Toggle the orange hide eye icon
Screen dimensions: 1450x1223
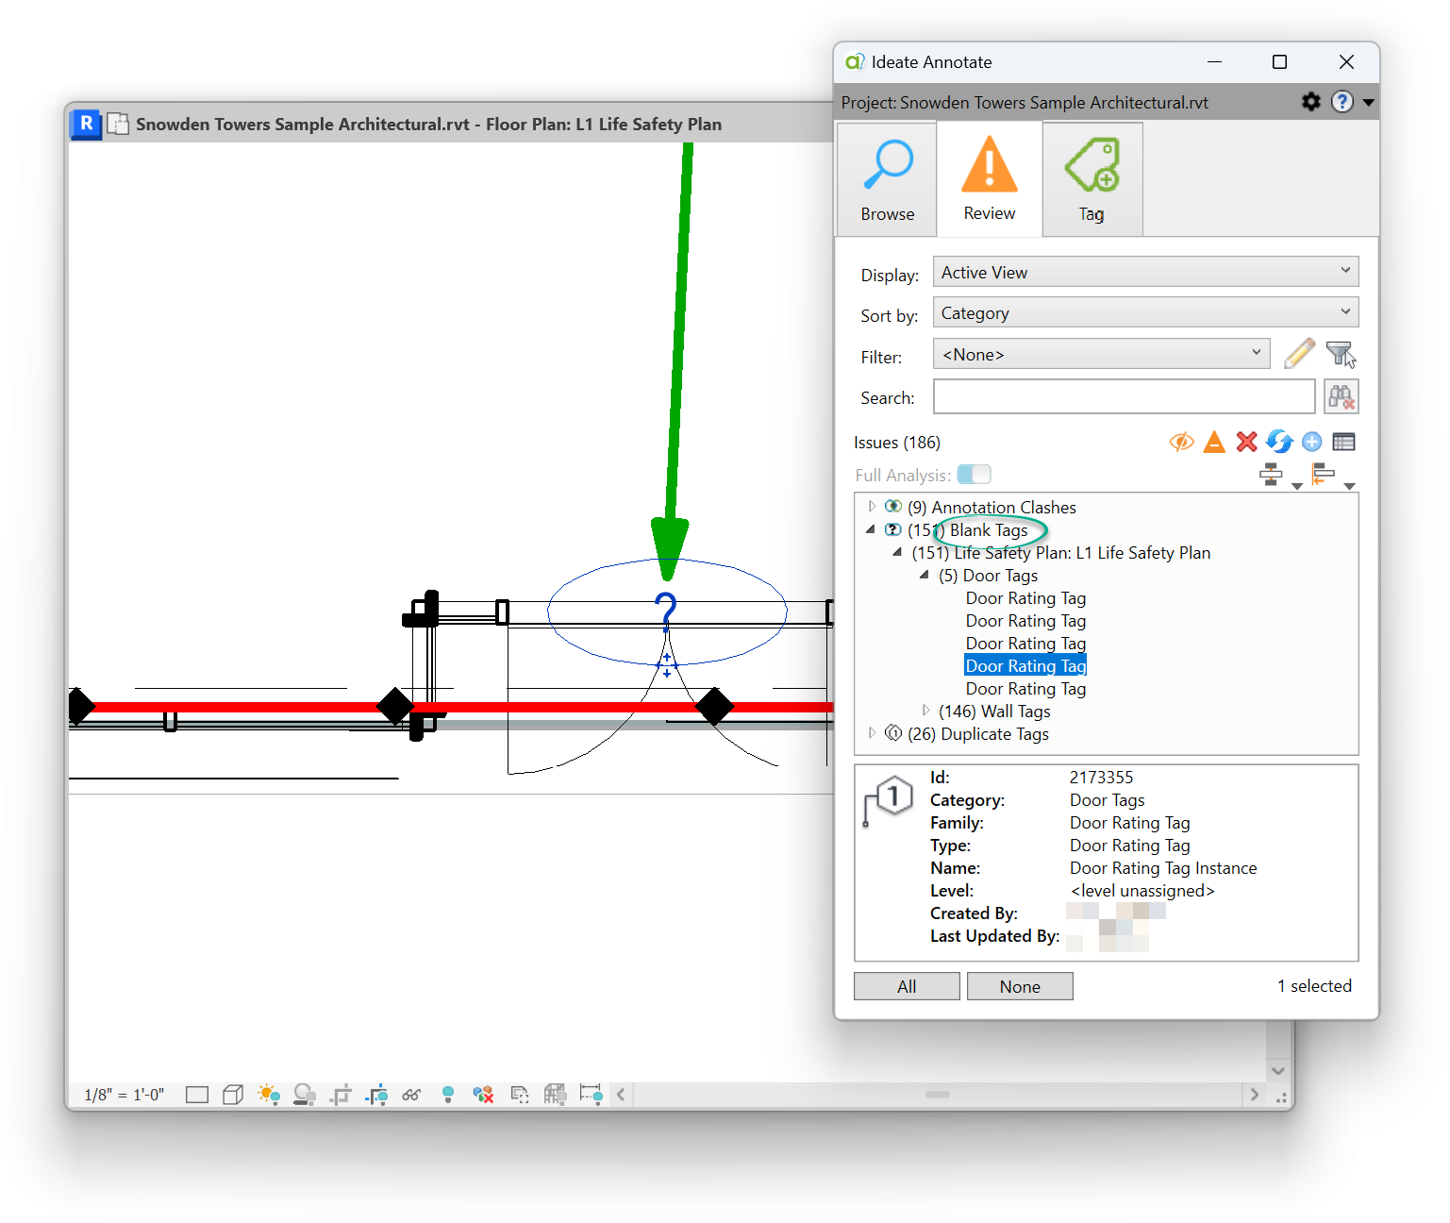click(x=1181, y=442)
